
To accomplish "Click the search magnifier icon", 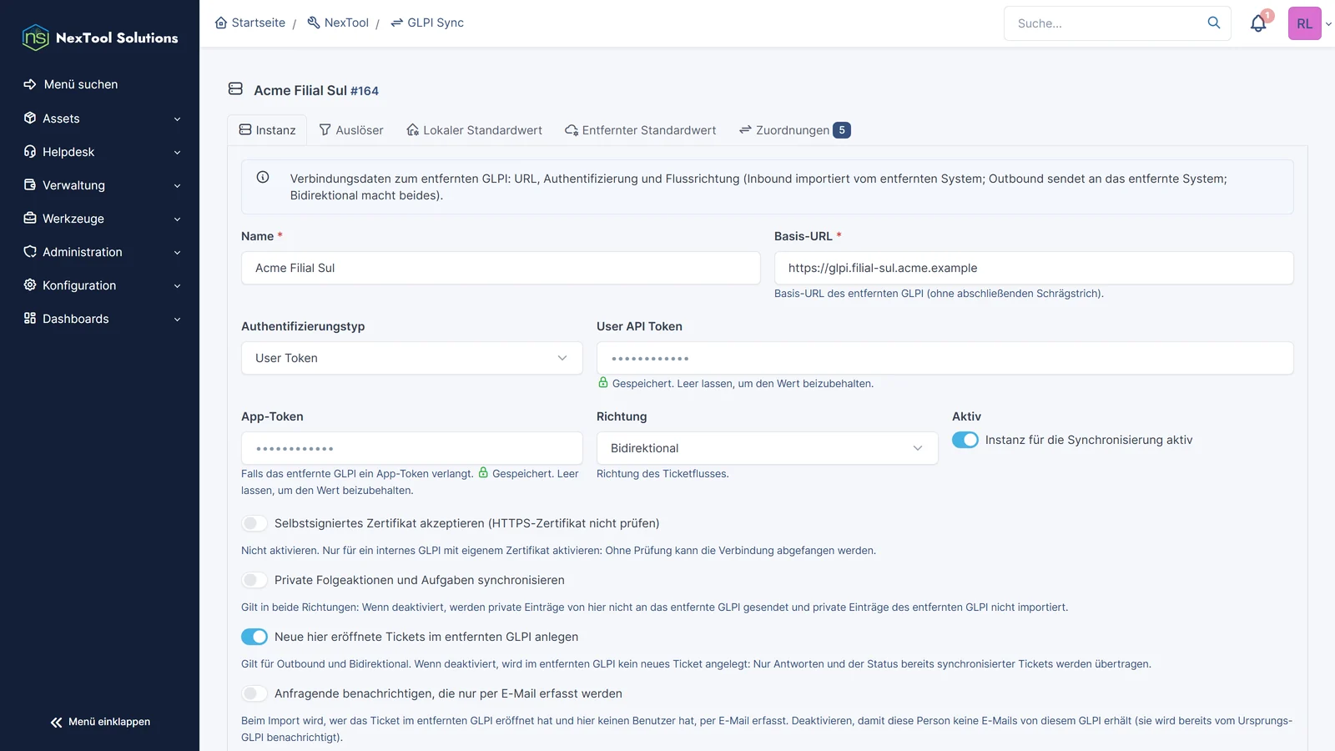I will 1214,23.
